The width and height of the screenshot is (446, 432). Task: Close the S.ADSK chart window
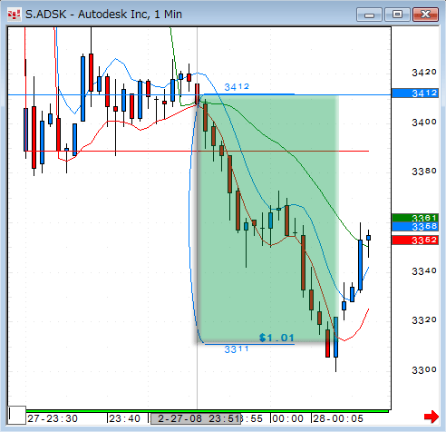pos(425,15)
